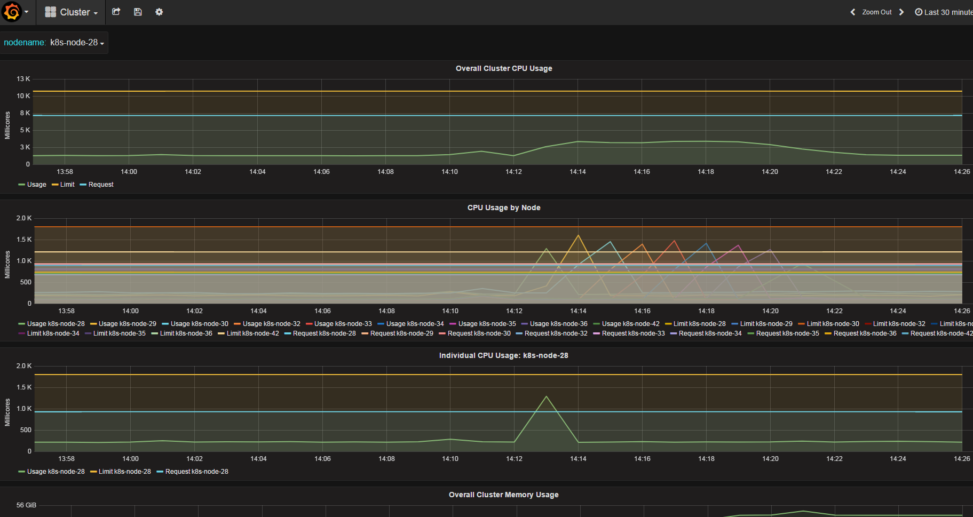
Task: Click the grid icon beside Cluster
Action: click(x=51, y=12)
